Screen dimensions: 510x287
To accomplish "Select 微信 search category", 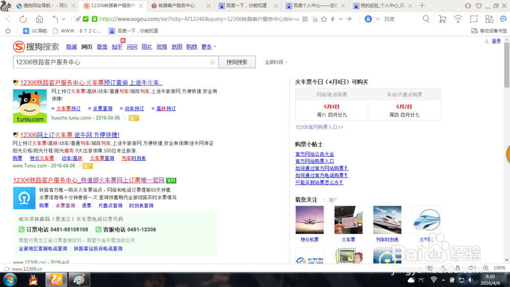I will tap(102, 47).
